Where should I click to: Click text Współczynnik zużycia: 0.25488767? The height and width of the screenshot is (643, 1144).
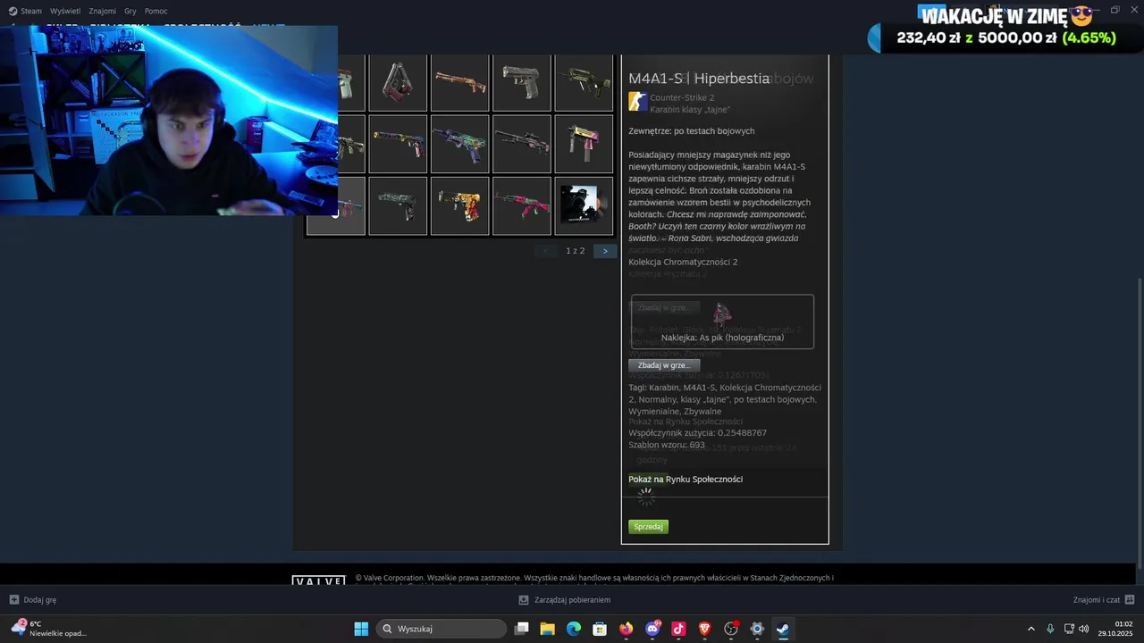coord(697,433)
